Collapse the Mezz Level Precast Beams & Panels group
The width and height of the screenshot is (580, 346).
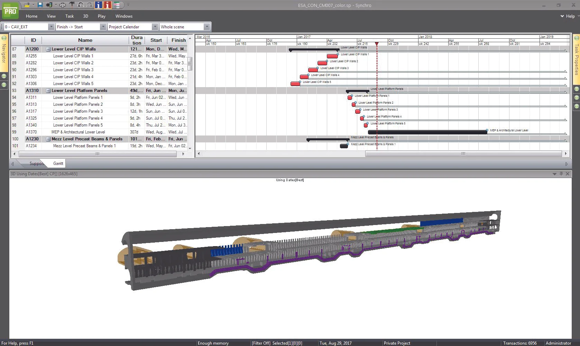[x=48, y=139]
